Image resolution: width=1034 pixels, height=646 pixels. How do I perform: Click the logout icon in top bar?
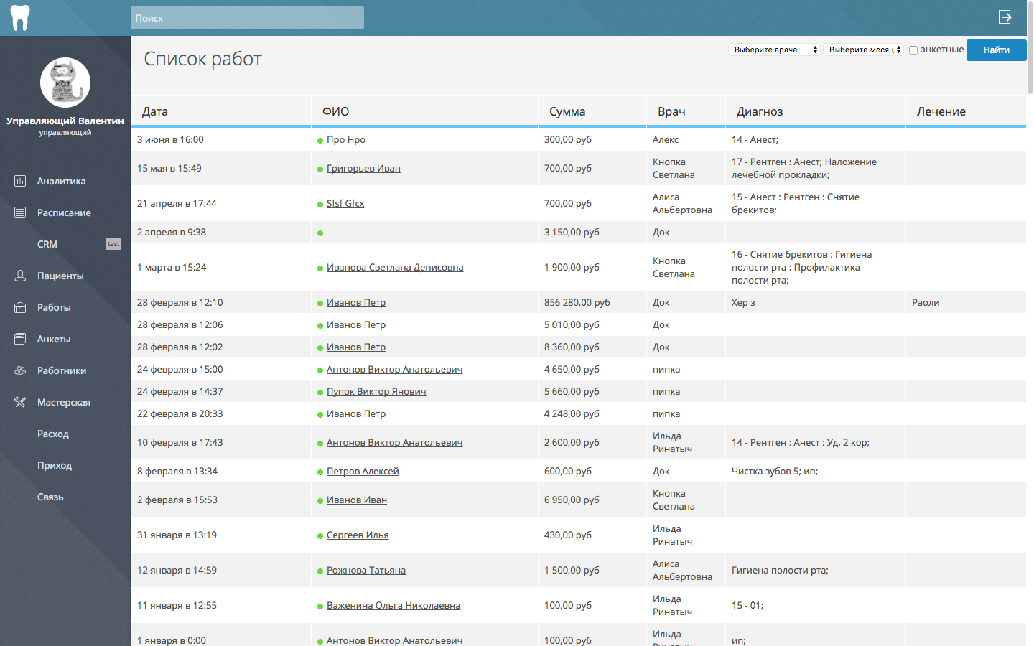[1005, 17]
